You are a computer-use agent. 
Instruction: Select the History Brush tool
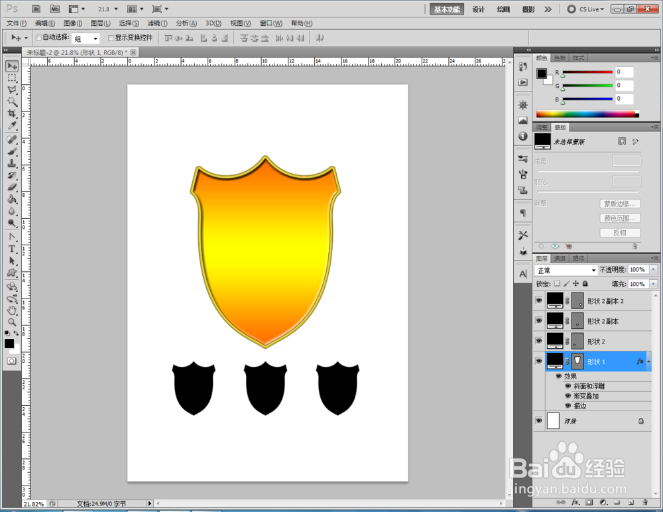click(x=12, y=175)
